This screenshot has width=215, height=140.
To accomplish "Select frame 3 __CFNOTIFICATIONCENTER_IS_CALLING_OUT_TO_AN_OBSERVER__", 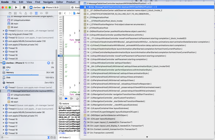I will tap(147, 14).
